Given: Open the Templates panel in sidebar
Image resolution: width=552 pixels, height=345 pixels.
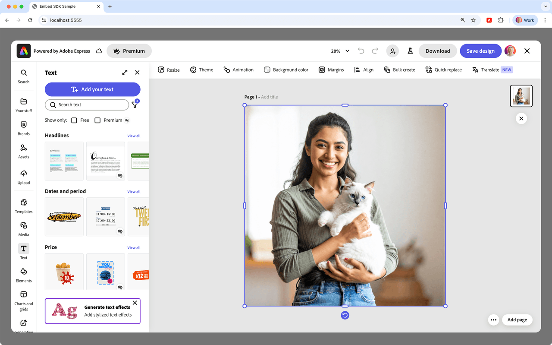Looking at the screenshot, I should click(24, 206).
